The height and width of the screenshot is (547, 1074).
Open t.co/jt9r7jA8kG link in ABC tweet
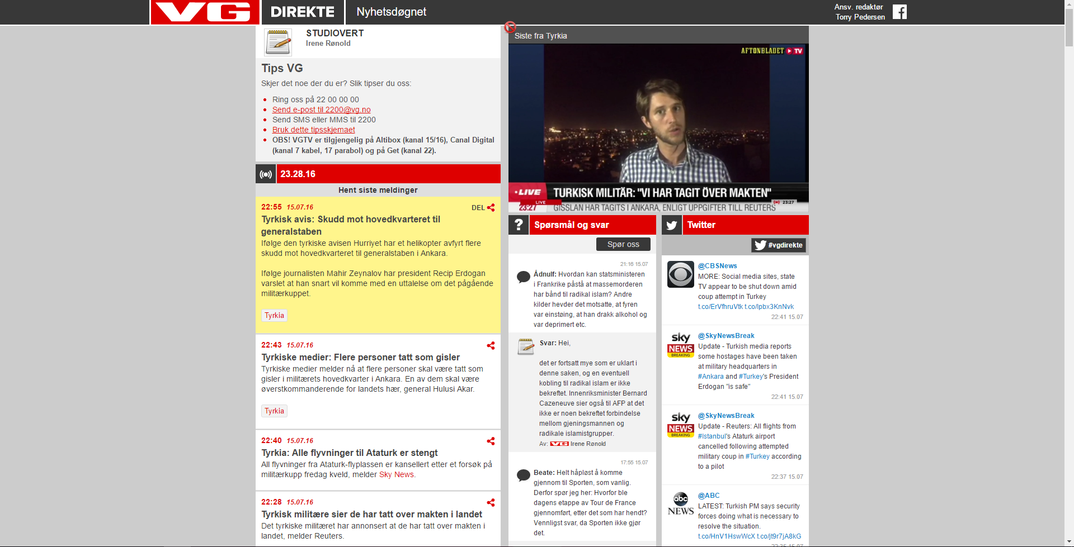779,536
